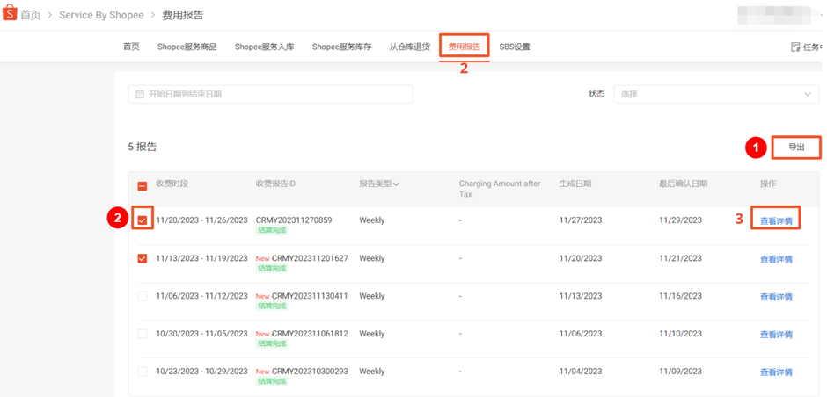Viewport: 827px width, 397px height.
Task: View details for report CRMY202311061812
Action: 776,335
